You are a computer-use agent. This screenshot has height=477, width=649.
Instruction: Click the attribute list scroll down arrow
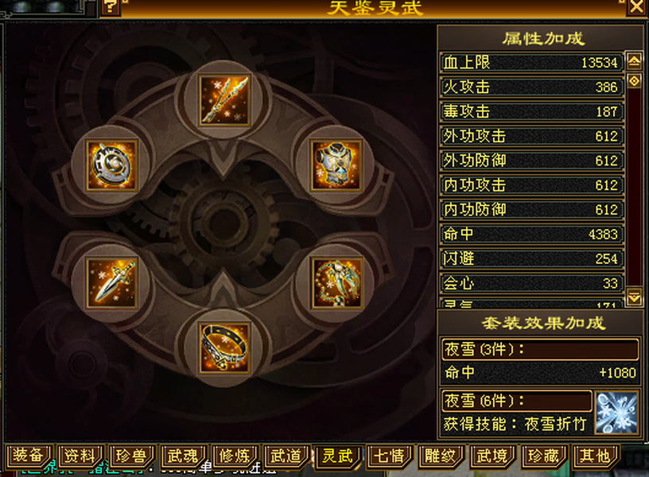click(x=634, y=297)
